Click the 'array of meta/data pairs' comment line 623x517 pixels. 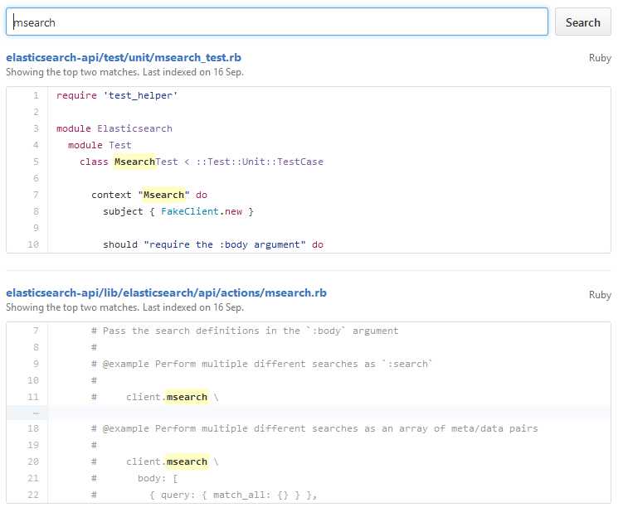click(314, 428)
